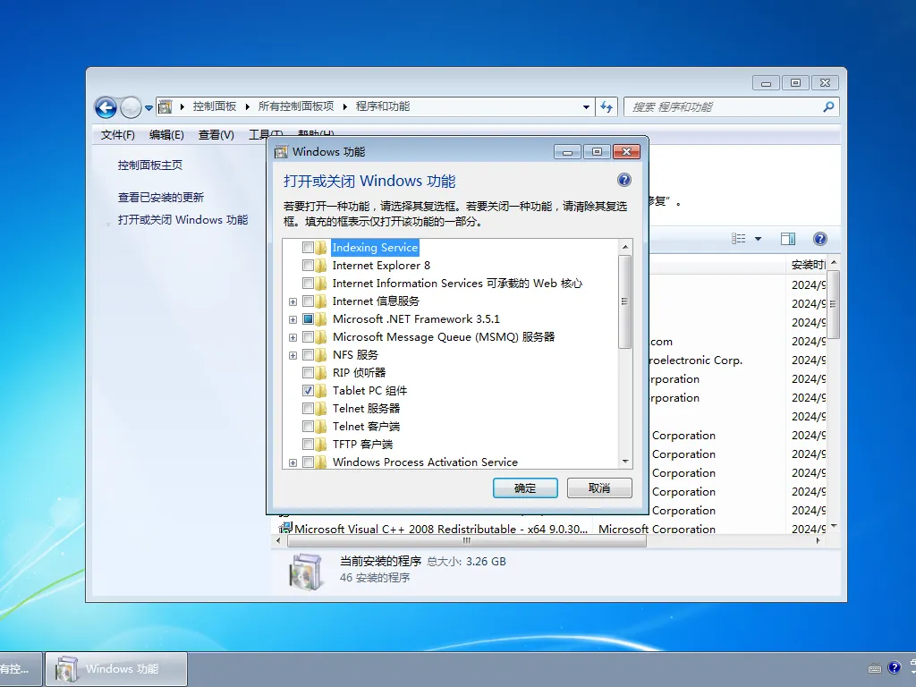
Task: Expand the Internet 信息服务 tree node
Action: [x=293, y=301]
